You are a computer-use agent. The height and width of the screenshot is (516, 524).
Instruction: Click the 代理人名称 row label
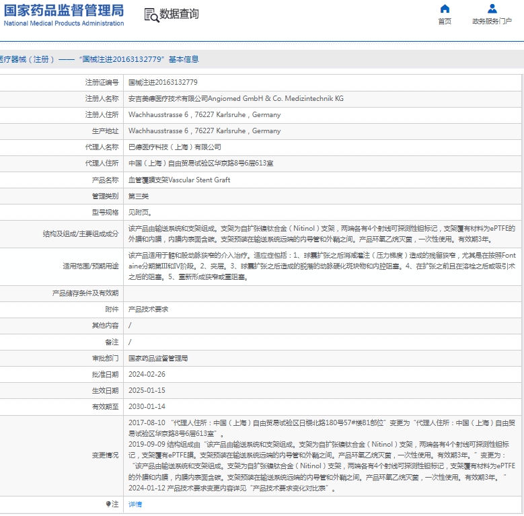[102, 147]
